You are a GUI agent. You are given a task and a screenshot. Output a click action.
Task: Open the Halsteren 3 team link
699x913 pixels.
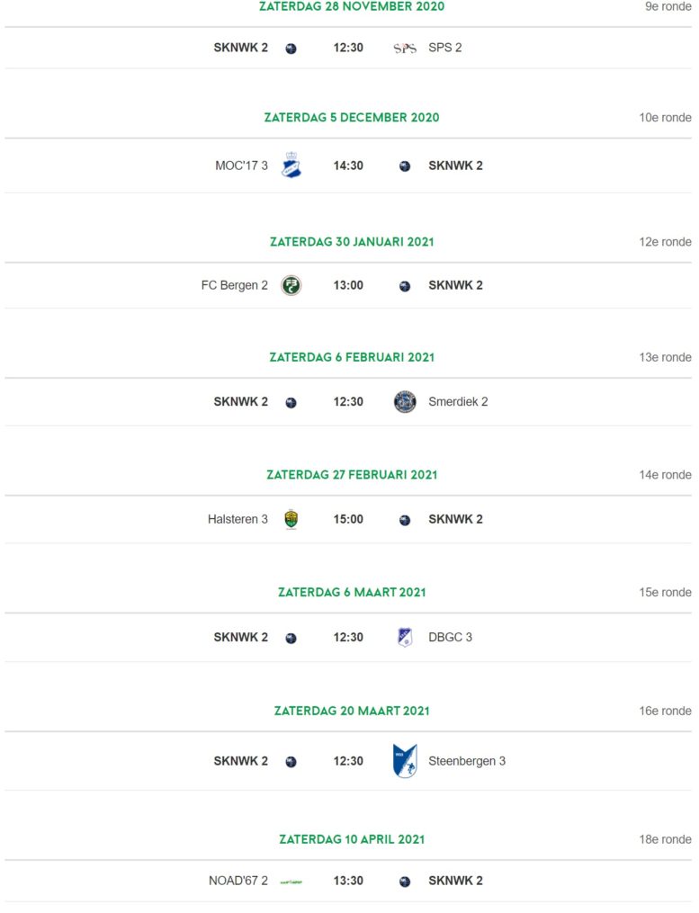pos(237,519)
